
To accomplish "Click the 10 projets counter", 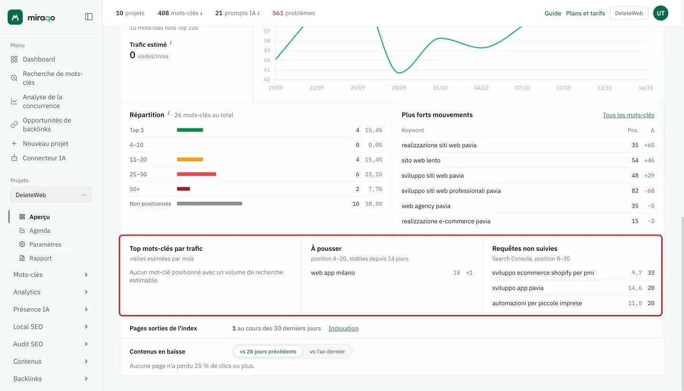I will [130, 13].
